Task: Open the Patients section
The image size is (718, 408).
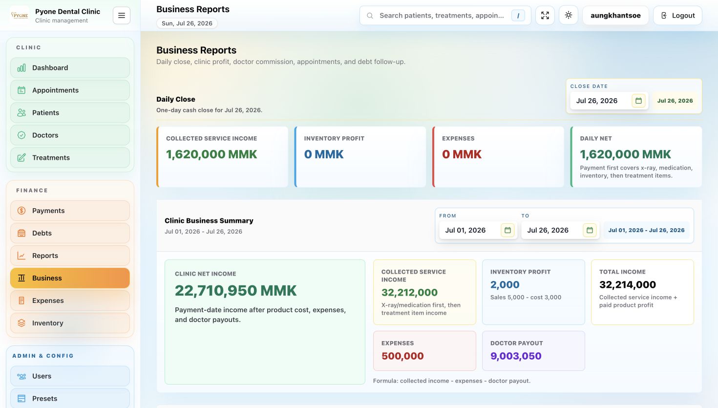Action: (x=70, y=113)
